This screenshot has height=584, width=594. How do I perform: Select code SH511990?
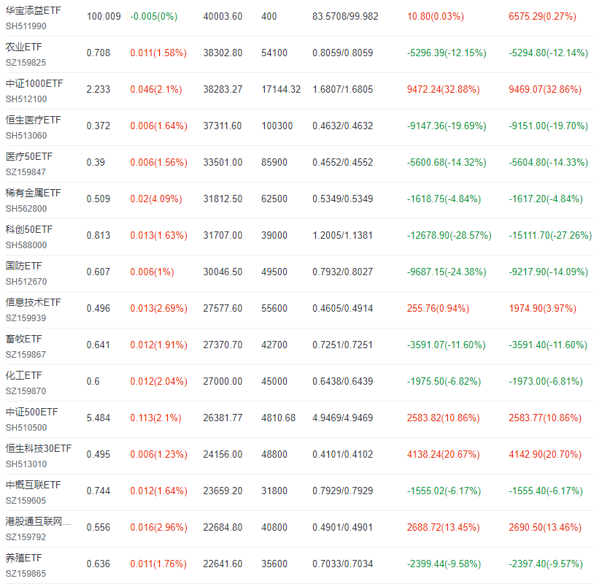coord(26,26)
